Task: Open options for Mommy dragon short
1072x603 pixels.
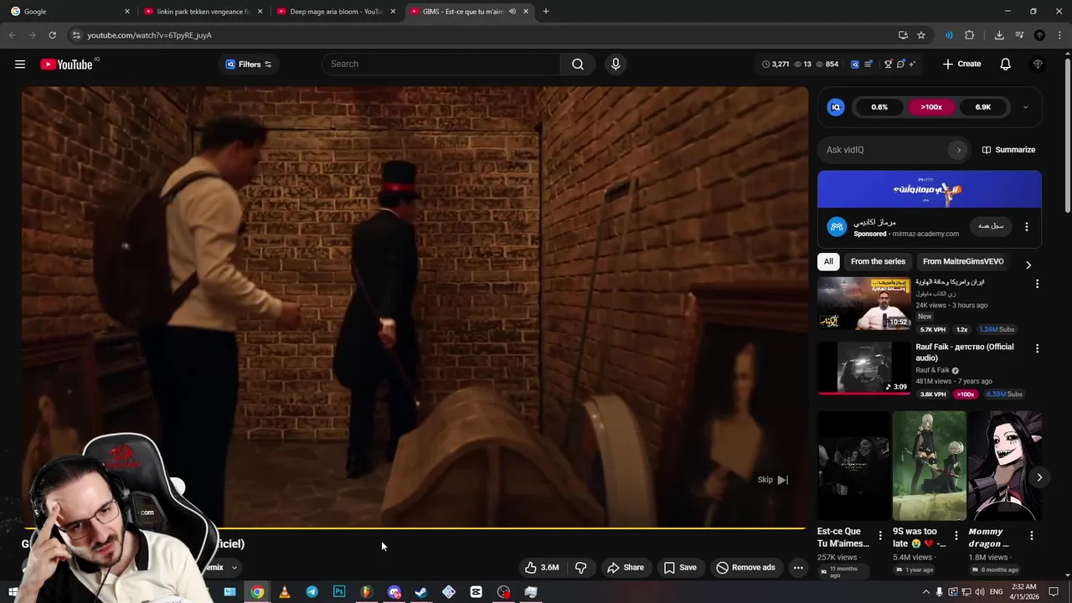Action: 1032,535
